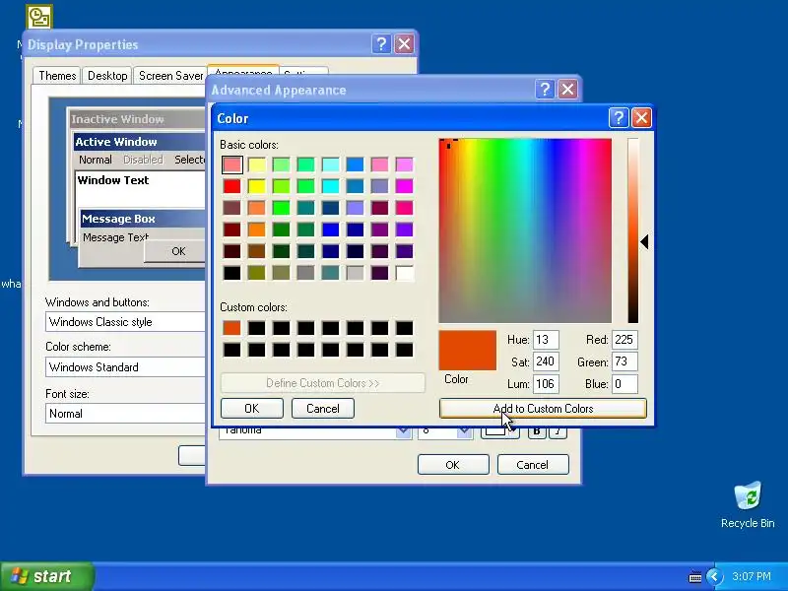Click Window Text in the preview

113,180
